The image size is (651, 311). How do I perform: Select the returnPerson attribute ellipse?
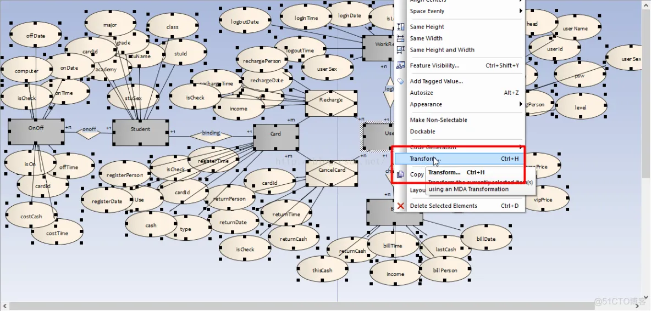[229, 198]
